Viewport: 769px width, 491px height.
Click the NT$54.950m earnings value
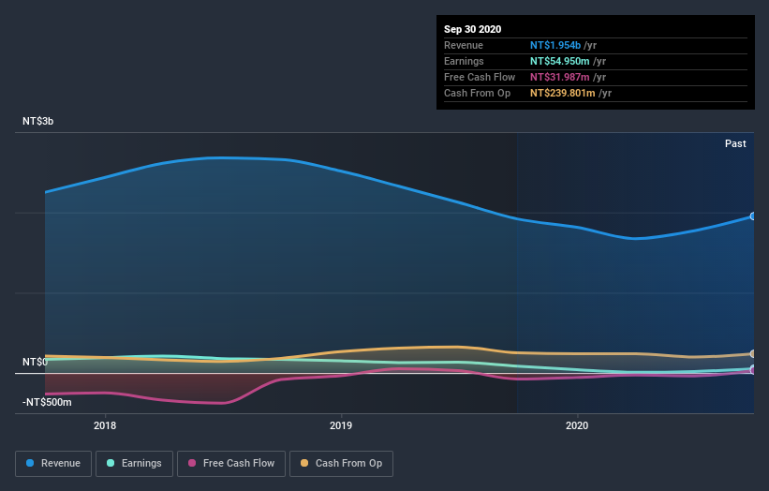(559, 61)
